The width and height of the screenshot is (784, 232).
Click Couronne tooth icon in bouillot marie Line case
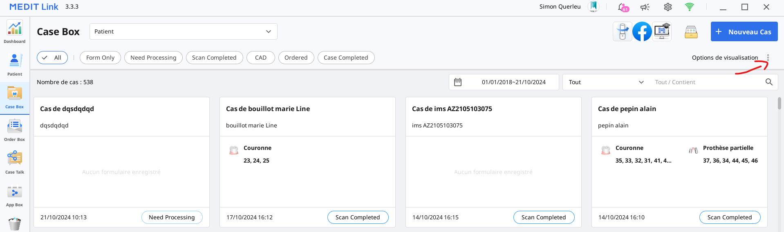pyautogui.click(x=234, y=150)
